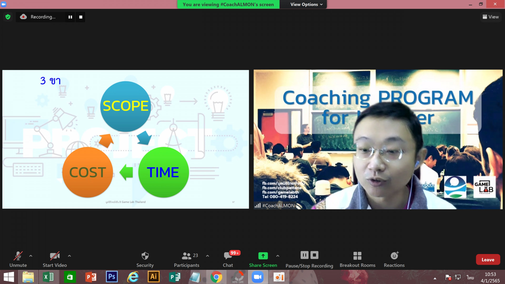
Task: Click the green Share Screen icon
Action: (263, 256)
